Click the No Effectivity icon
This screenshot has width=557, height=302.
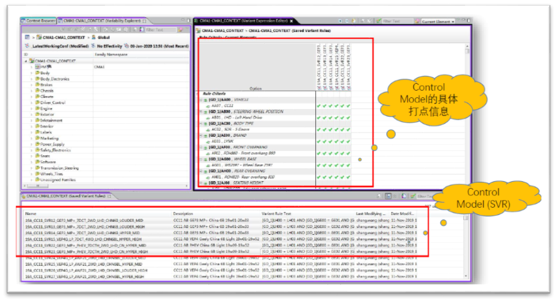[91, 46]
